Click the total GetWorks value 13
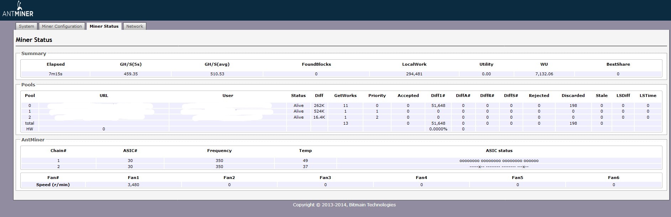Image resolution: width=671 pixels, height=217 pixels. [345, 123]
